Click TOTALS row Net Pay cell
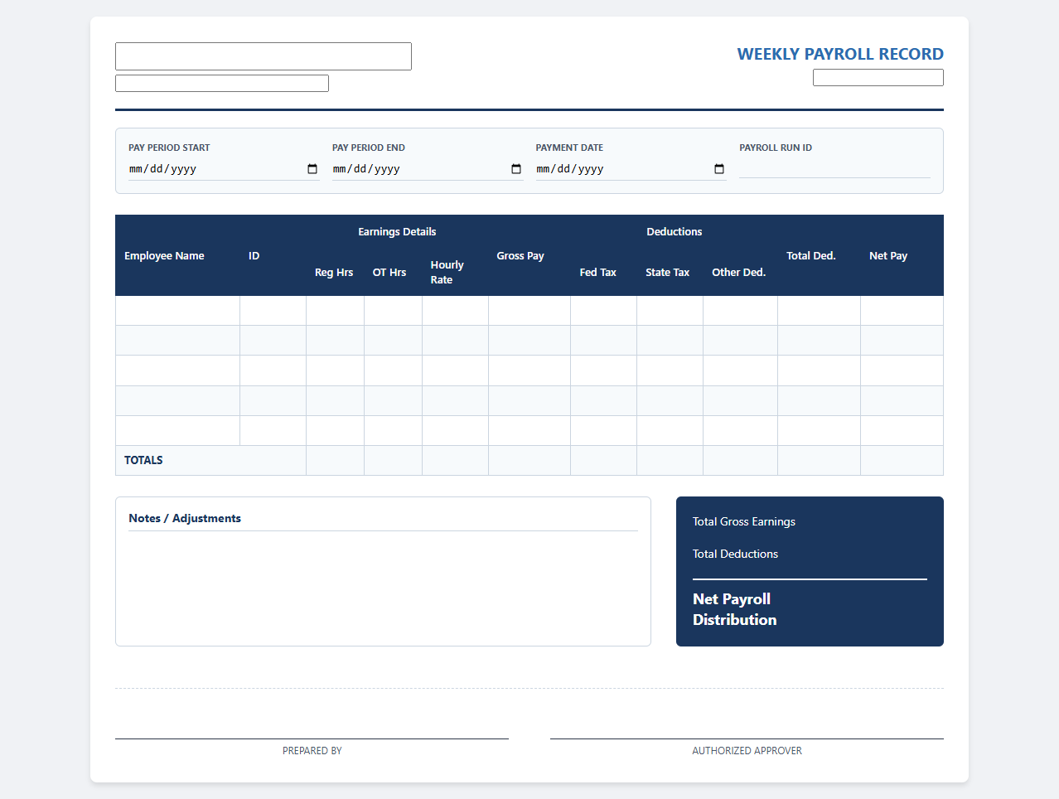 pyautogui.click(x=902, y=461)
